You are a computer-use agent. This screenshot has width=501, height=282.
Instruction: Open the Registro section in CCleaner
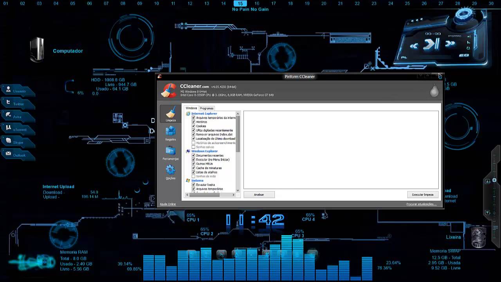[x=170, y=133]
